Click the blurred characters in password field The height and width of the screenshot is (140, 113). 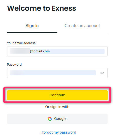[x=17, y=72]
